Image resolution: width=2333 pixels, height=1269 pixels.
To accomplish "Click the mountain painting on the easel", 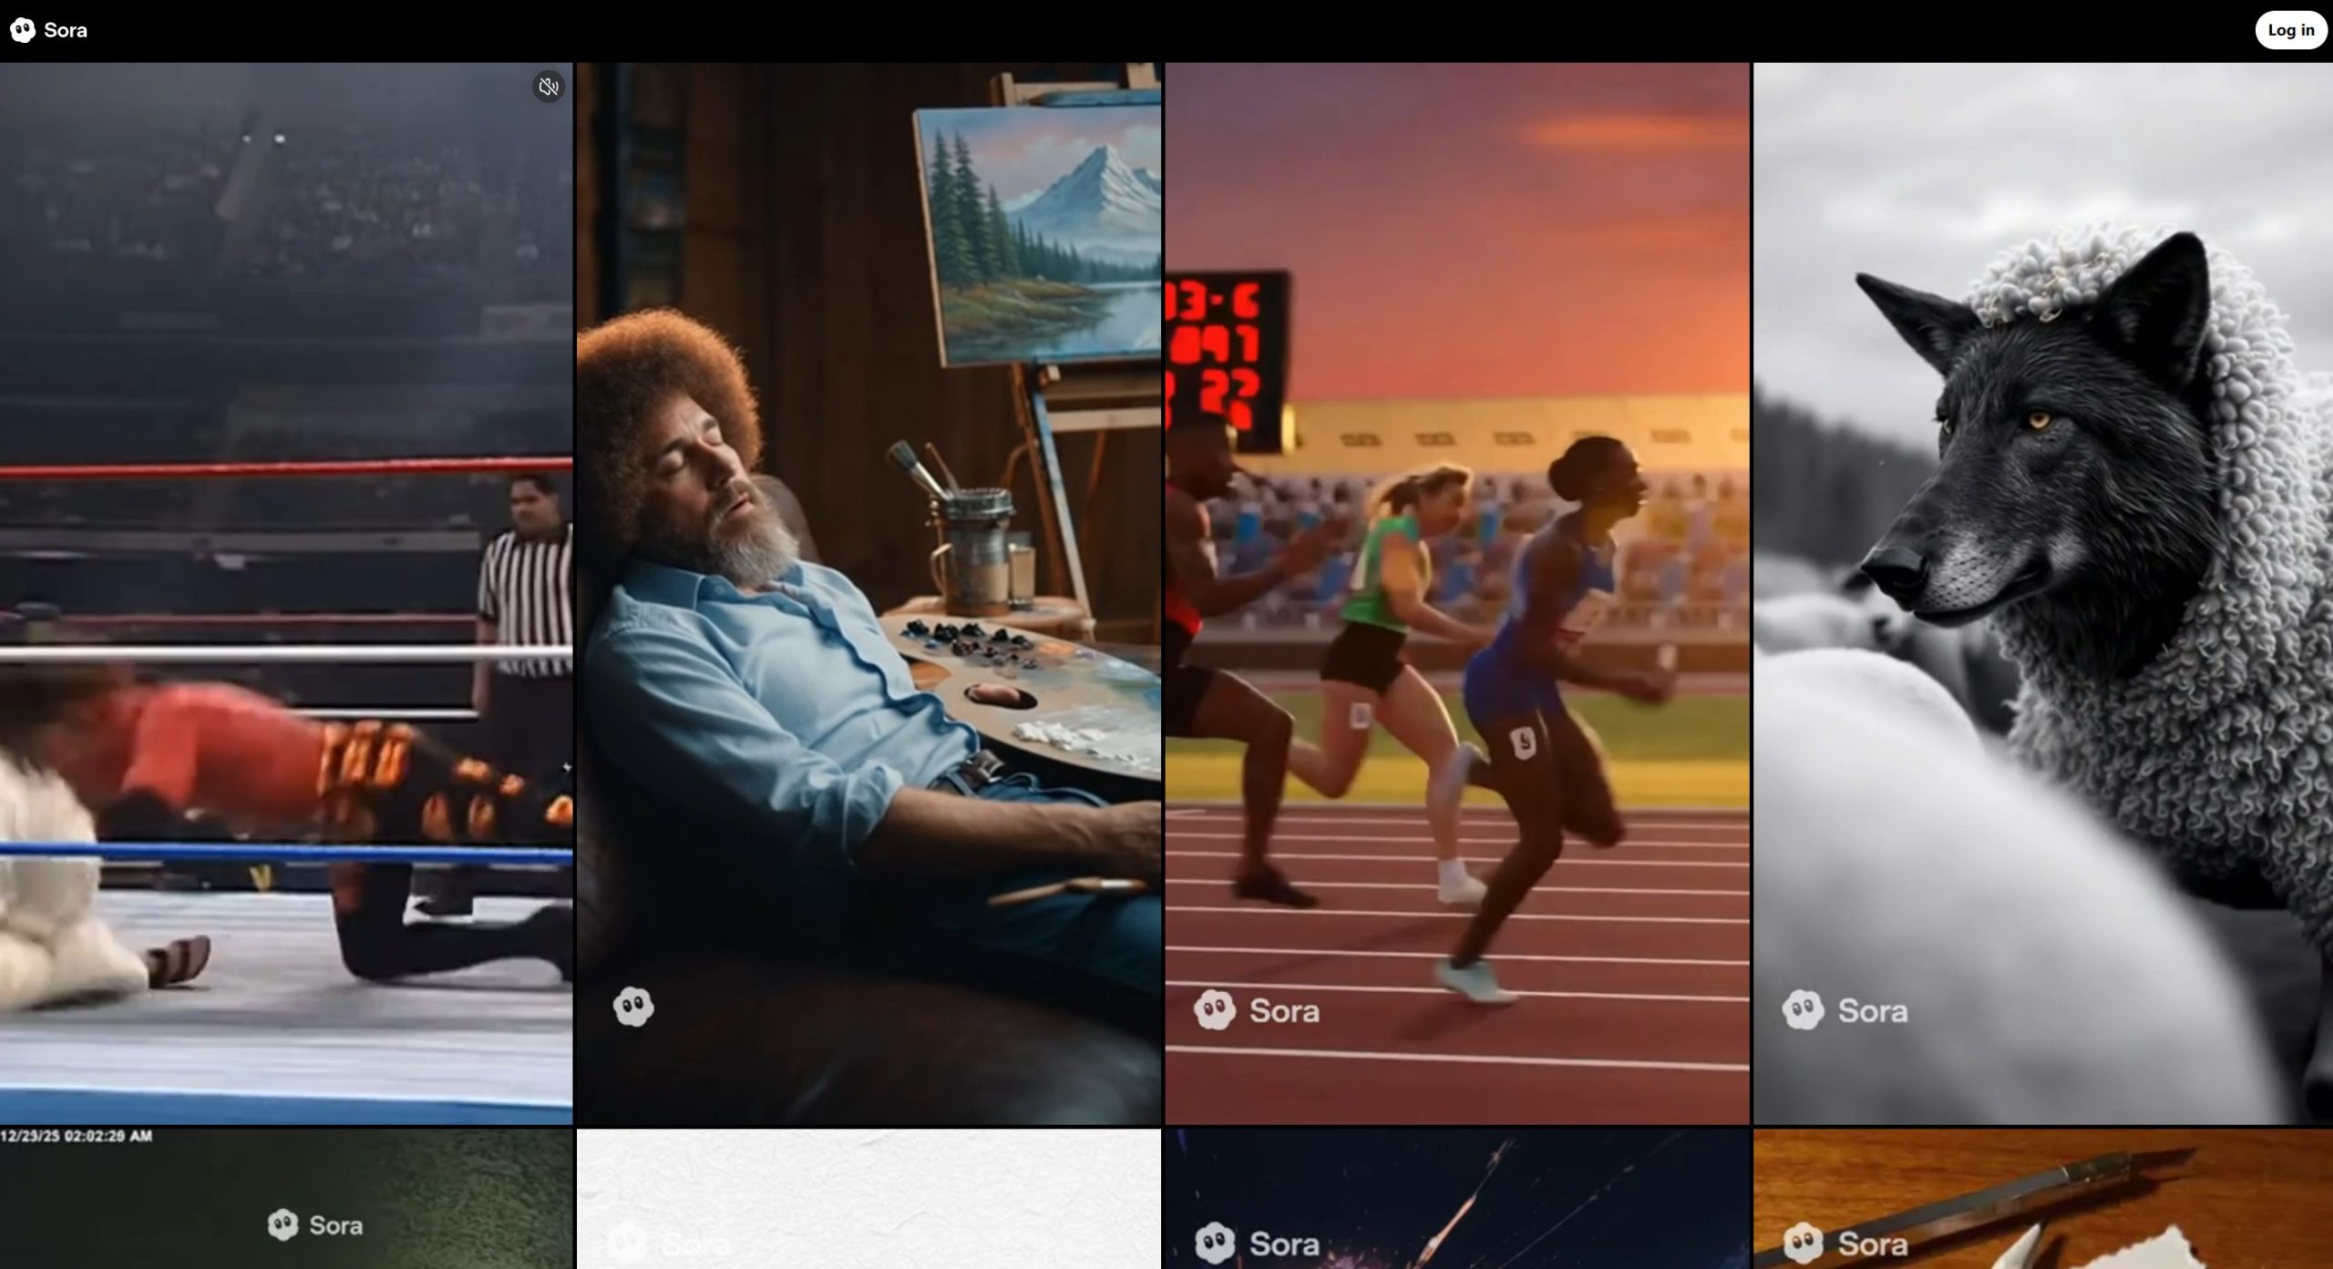I will [1039, 237].
